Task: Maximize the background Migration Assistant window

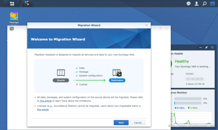Action: [161, 28]
